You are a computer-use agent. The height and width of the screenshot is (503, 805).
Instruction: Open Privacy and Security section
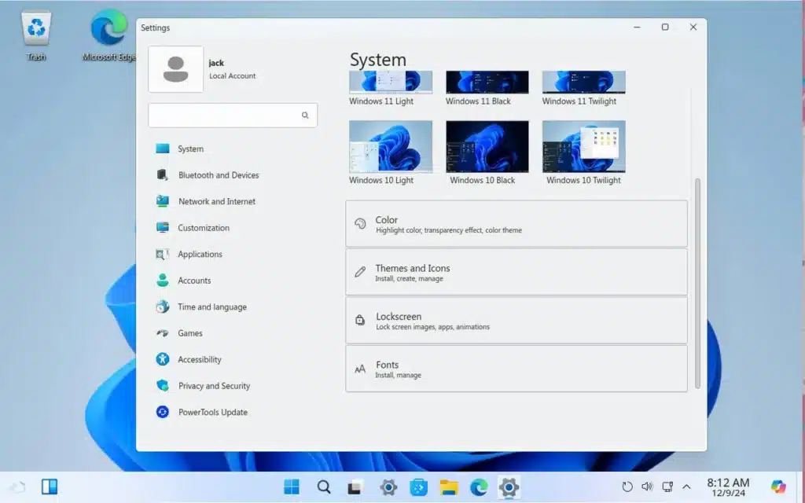pos(214,386)
